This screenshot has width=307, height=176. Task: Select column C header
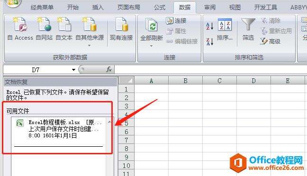(219, 81)
